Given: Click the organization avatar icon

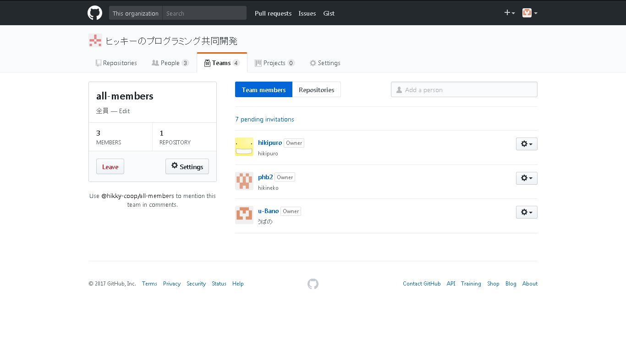Looking at the screenshot, I should pyautogui.click(x=95, y=41).
